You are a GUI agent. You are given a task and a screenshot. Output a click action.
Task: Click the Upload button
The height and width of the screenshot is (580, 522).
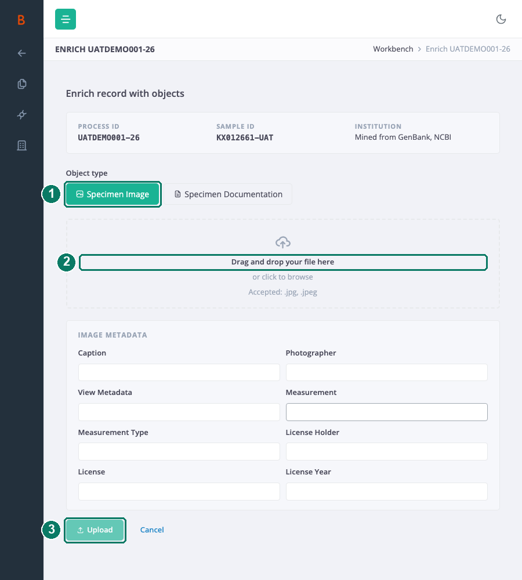pyautogui.click(x=95, y=530)
